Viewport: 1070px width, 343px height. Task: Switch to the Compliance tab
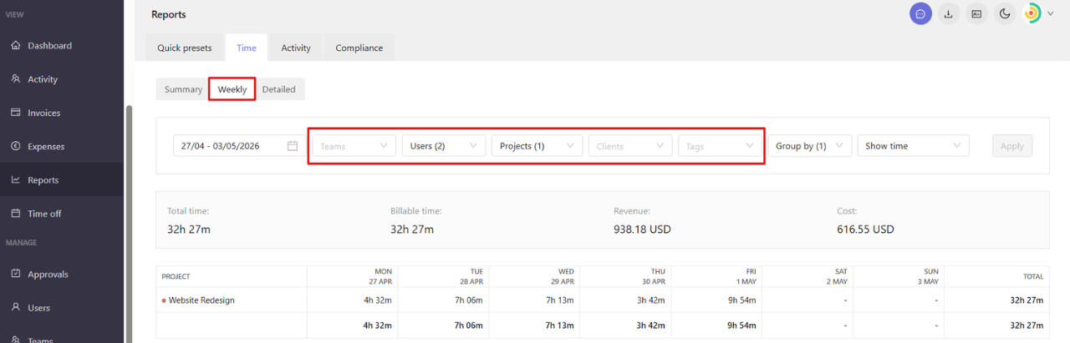tap(359, 48)
